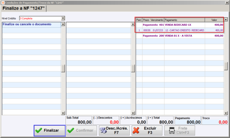Click the Pagamento column header

(x=185, y=20)
